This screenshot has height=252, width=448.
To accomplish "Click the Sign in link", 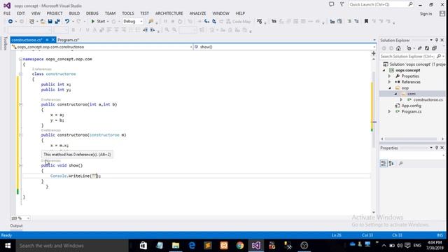I will 426,14.
